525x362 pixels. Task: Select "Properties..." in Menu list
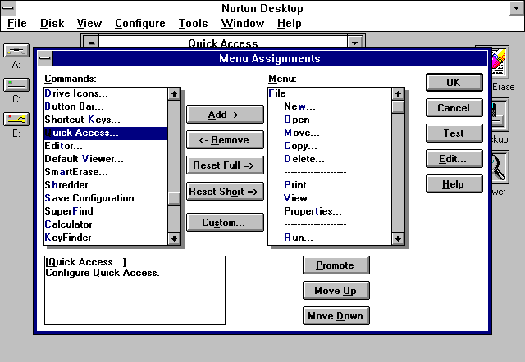[x=330, y=211]
